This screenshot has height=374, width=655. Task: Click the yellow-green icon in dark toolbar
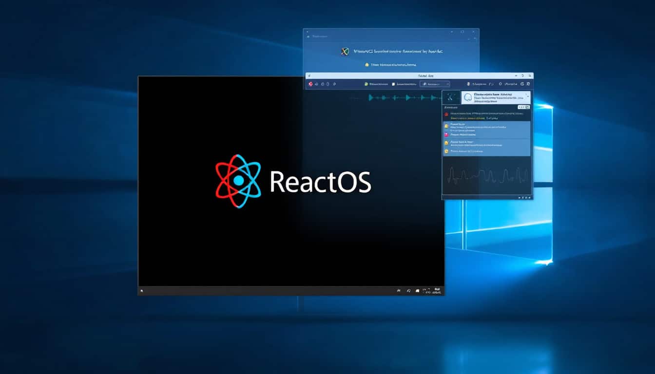[366, 84]
